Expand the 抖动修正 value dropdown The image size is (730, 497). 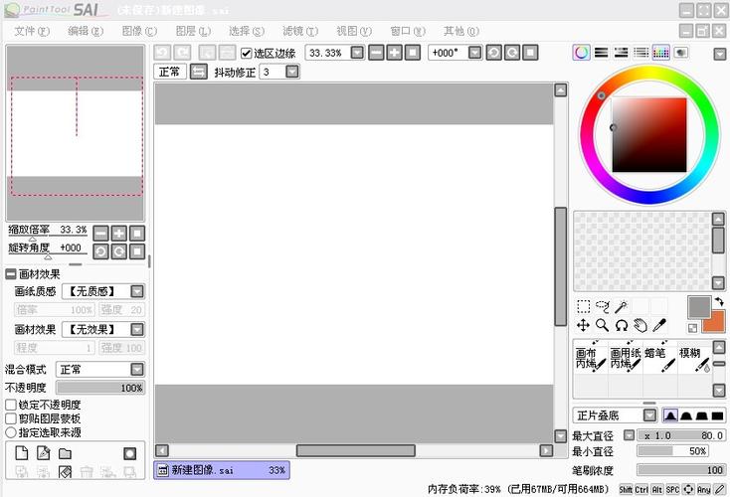(292, 72)
